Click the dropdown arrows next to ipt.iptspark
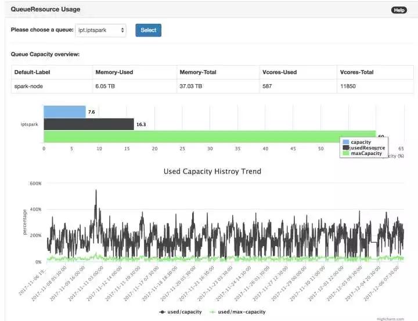418x321 pixels. click(x=122, y=30)
